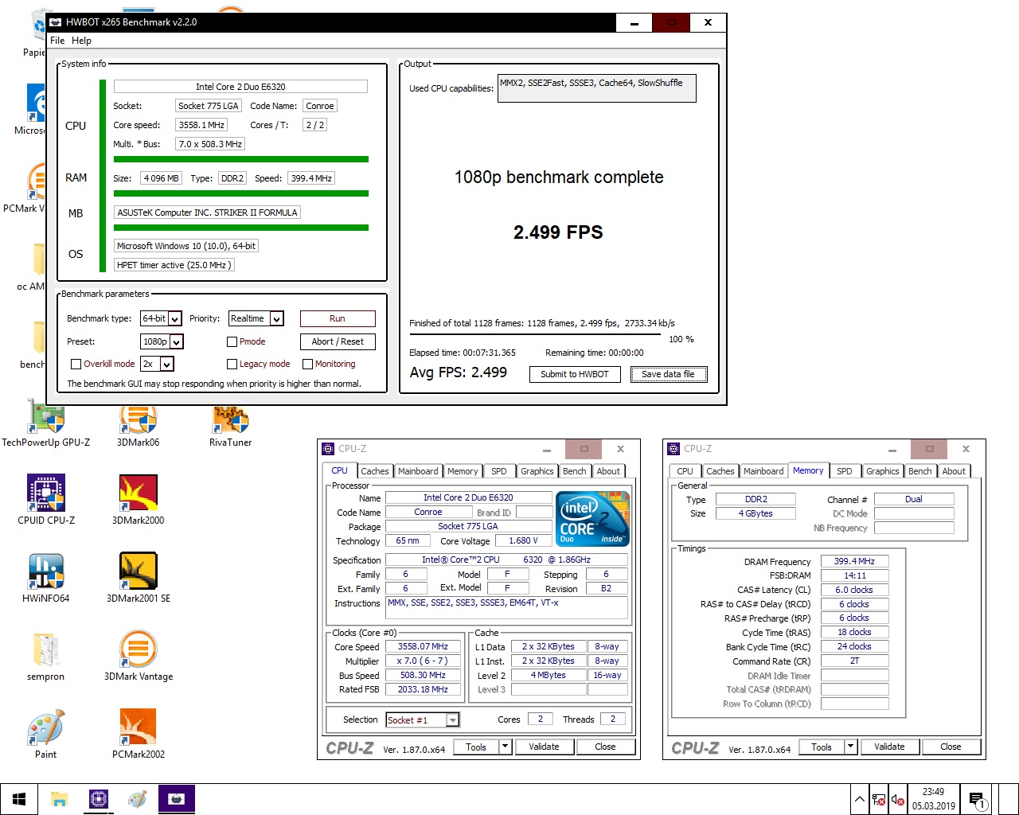The height and width of the screenshot is (815, 1019).
Task: Click the DRAM Frequency 399.4 MHz field
Action: 854,561
